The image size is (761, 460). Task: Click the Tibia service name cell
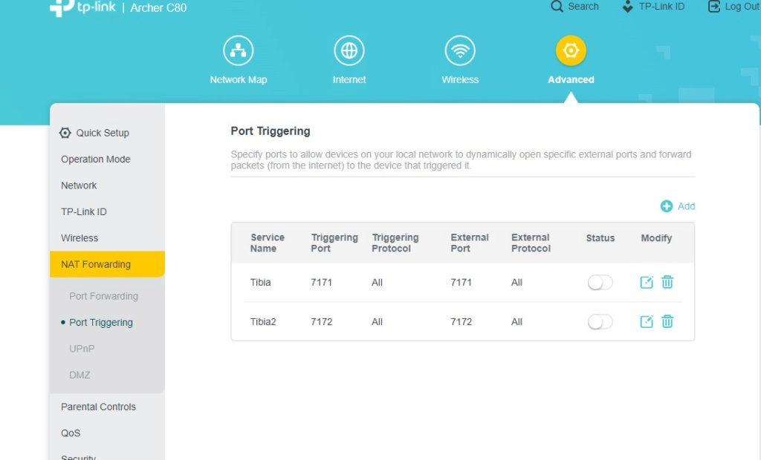pyautogui.click(x=261, y=282)
